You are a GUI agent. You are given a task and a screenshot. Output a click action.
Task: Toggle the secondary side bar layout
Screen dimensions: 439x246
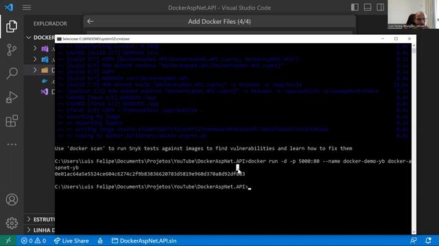pos(380,8)
